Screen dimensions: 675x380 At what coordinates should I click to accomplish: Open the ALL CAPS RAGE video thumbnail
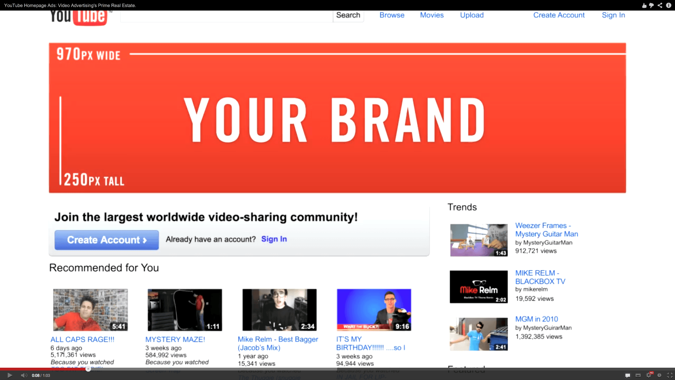point(90,310)
